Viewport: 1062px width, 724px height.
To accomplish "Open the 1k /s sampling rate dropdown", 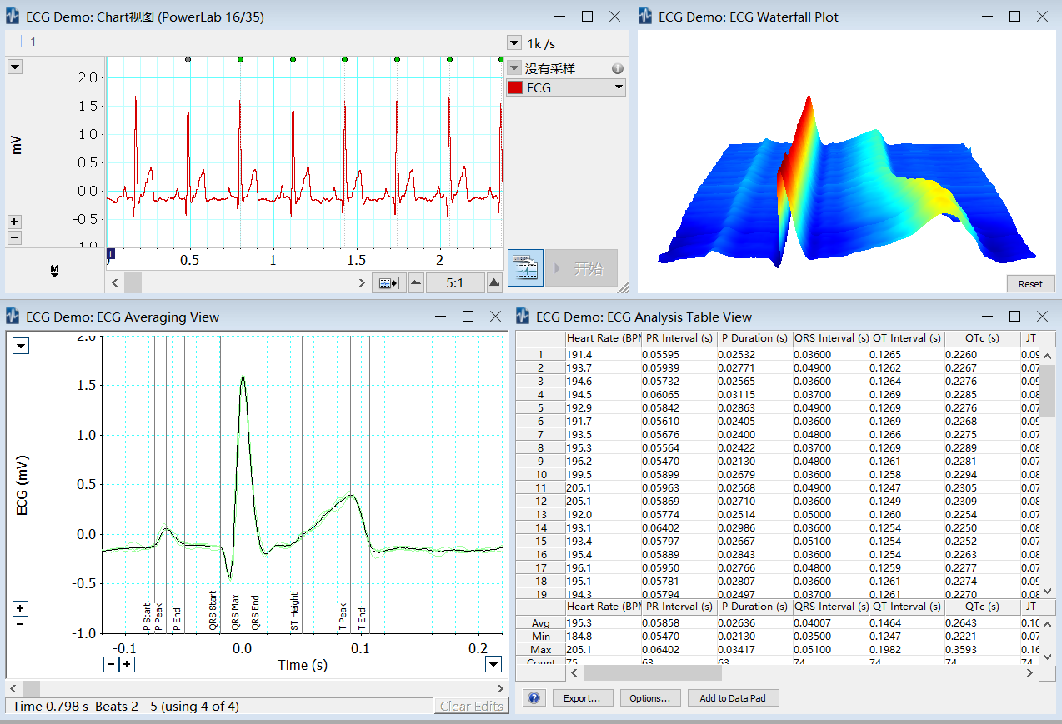I will [x=514, y=43].
